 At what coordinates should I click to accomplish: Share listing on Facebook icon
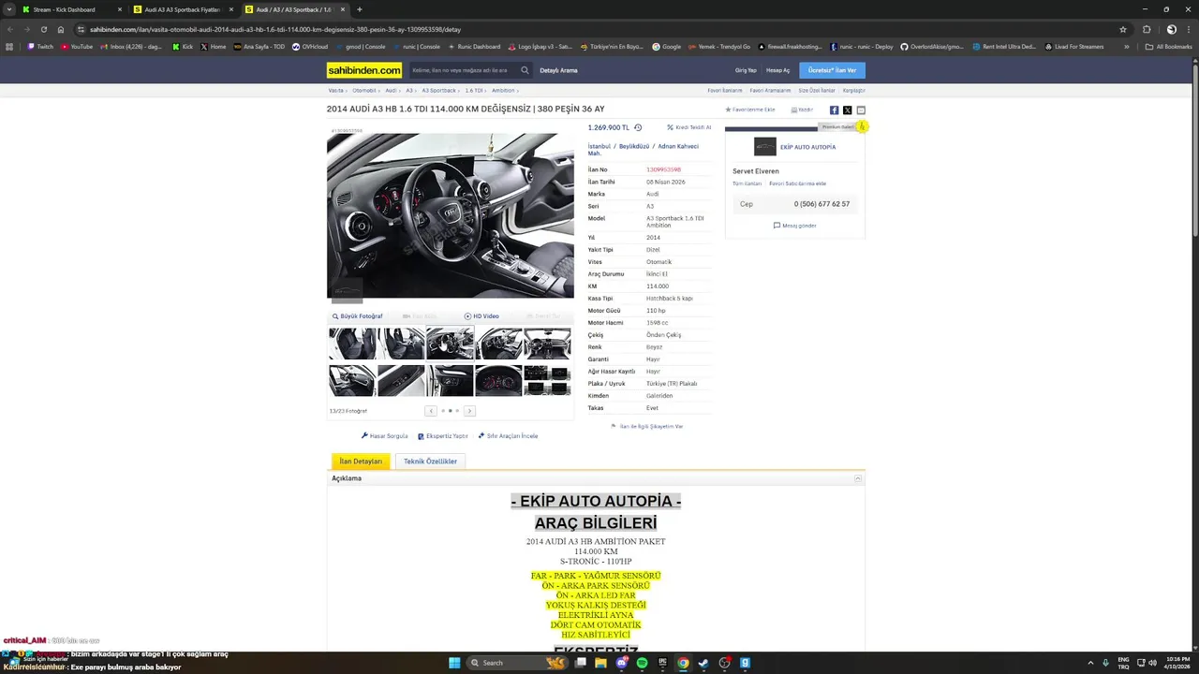click(x=834, y=110)
